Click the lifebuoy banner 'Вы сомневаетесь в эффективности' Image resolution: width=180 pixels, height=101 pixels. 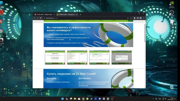pos(88,35)
